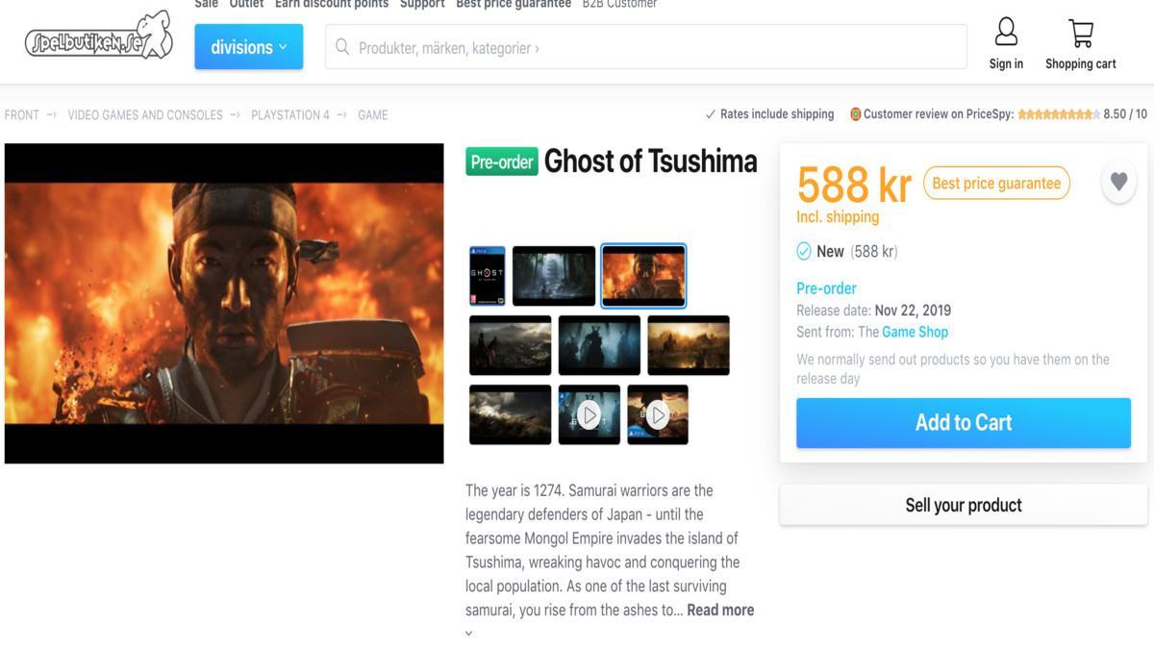The image size is (1154, 649).
Task: Go to PLAYSTATION 4 breadcrumb
Action: coord(290,114)
